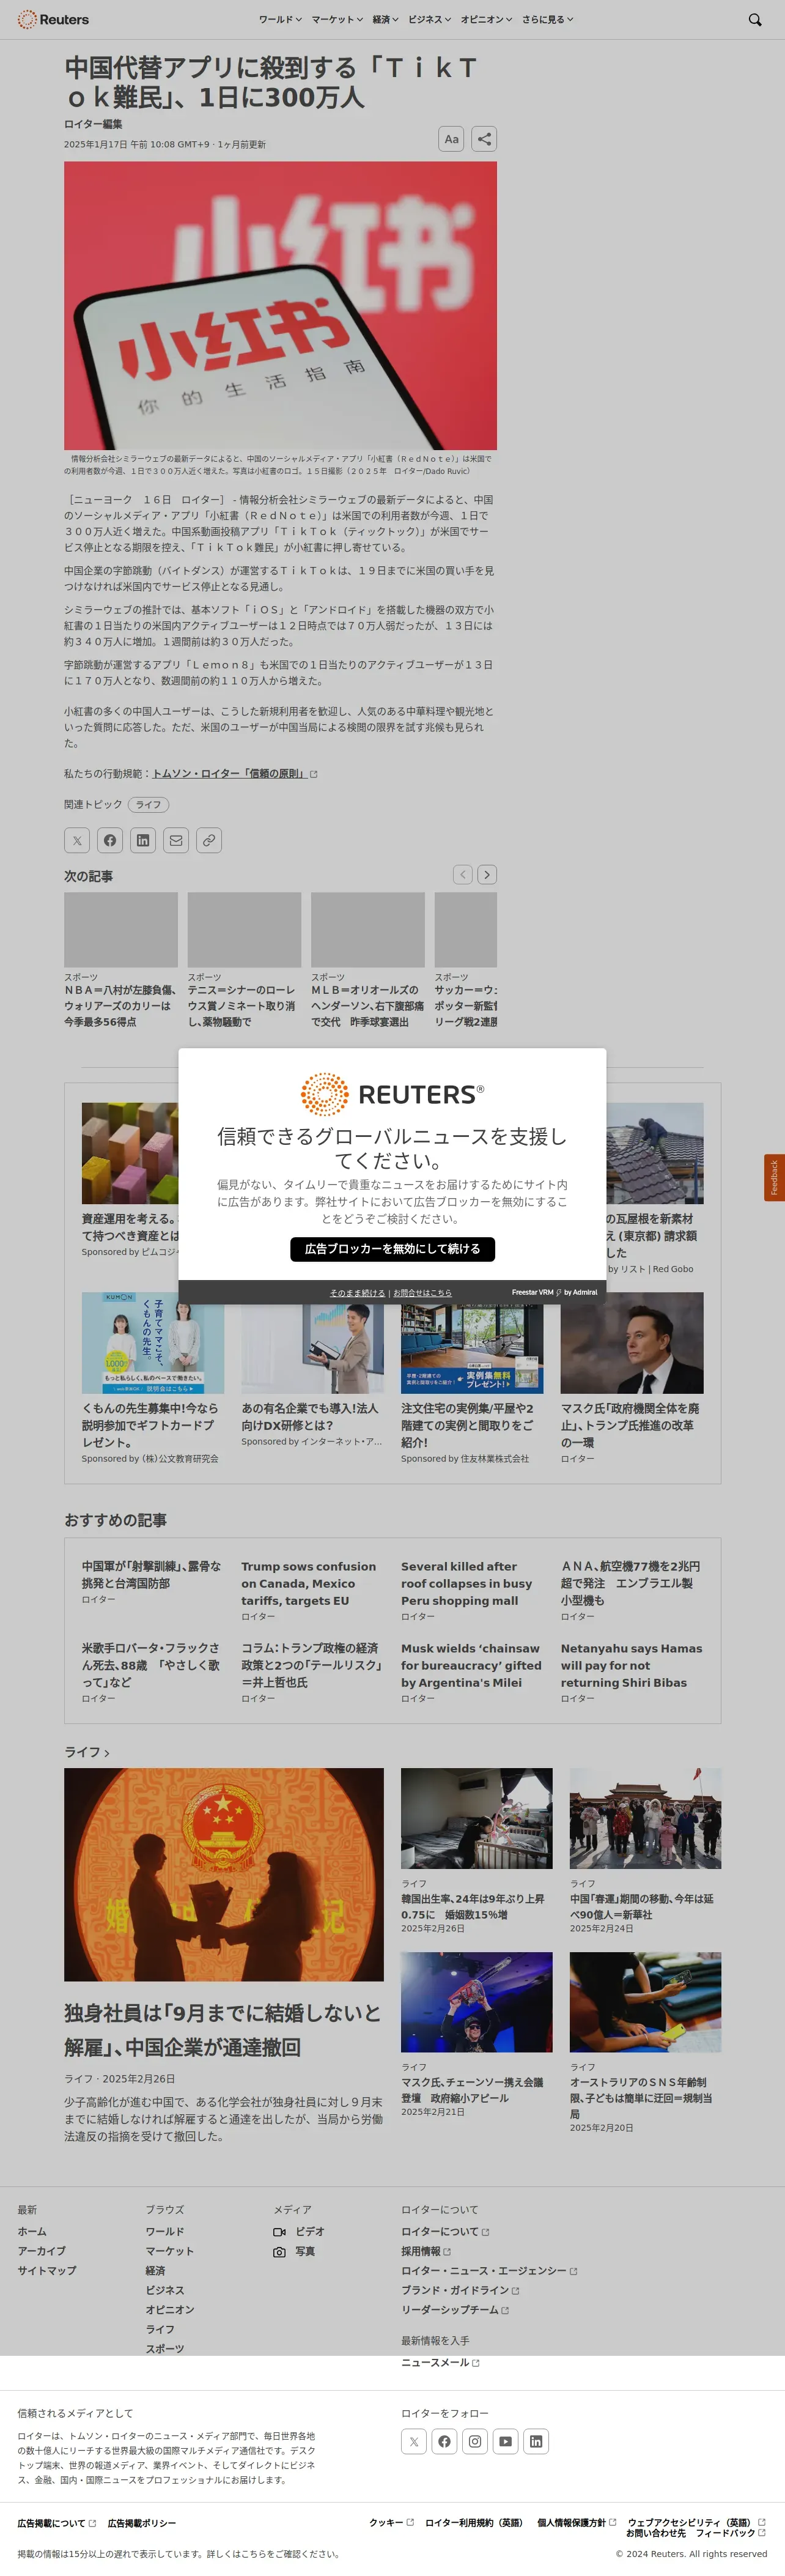The width and height of the screenshot is (785, 2576).
Task: Share article on Facebook below article
Action: (x=110, y=840)
